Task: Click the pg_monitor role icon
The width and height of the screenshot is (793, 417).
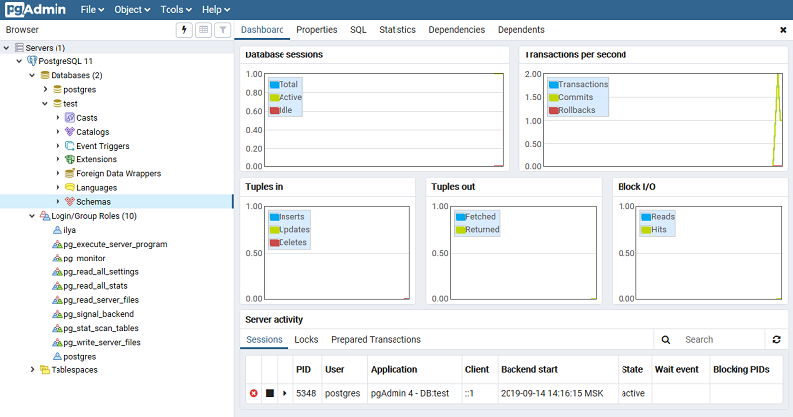Action: click(x=57, y=258)
